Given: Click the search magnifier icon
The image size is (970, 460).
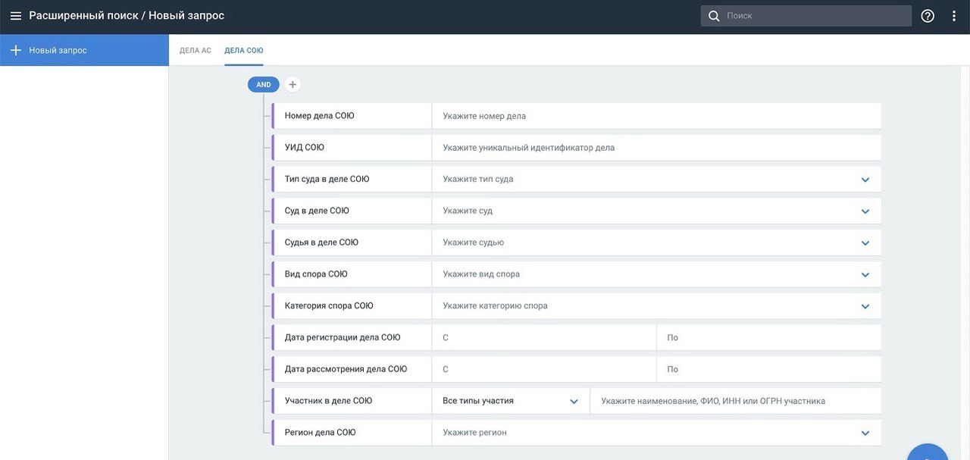Looking at the screenshot, I should click(x=713, y=16).
